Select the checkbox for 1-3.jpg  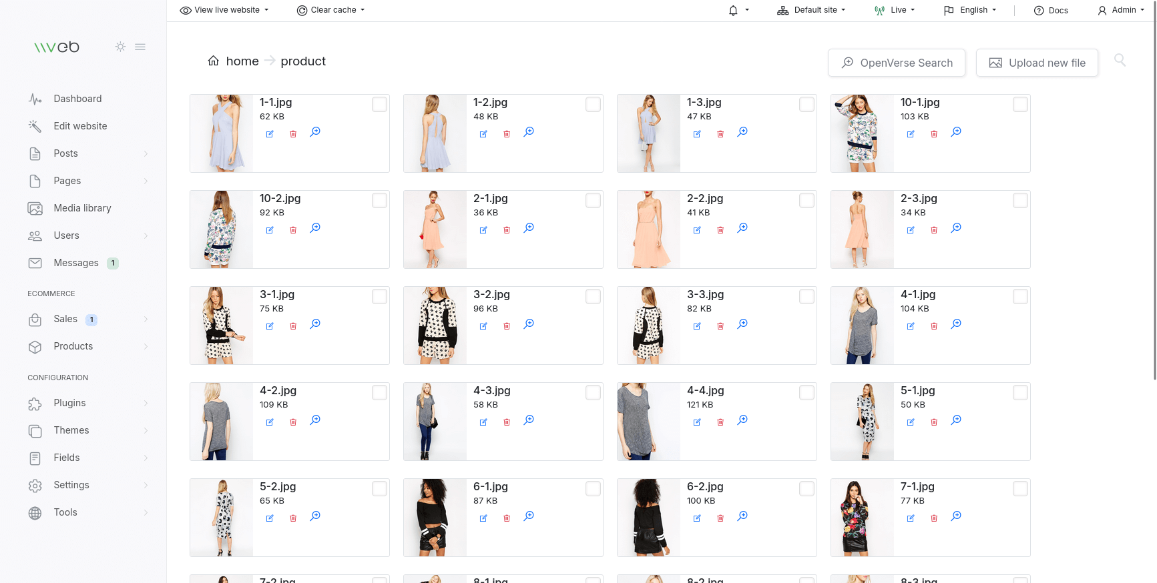[x=806, y=105]
